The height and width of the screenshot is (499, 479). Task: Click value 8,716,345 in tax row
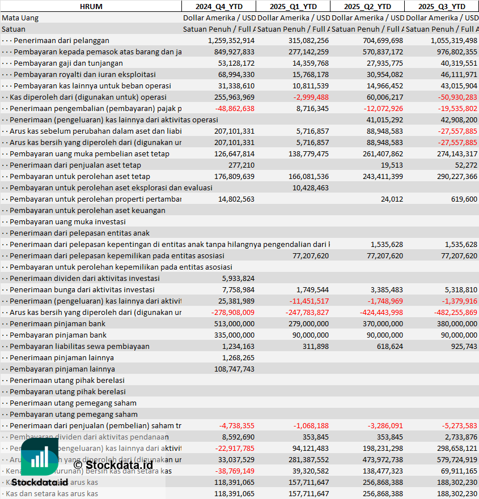click(312, 109)
